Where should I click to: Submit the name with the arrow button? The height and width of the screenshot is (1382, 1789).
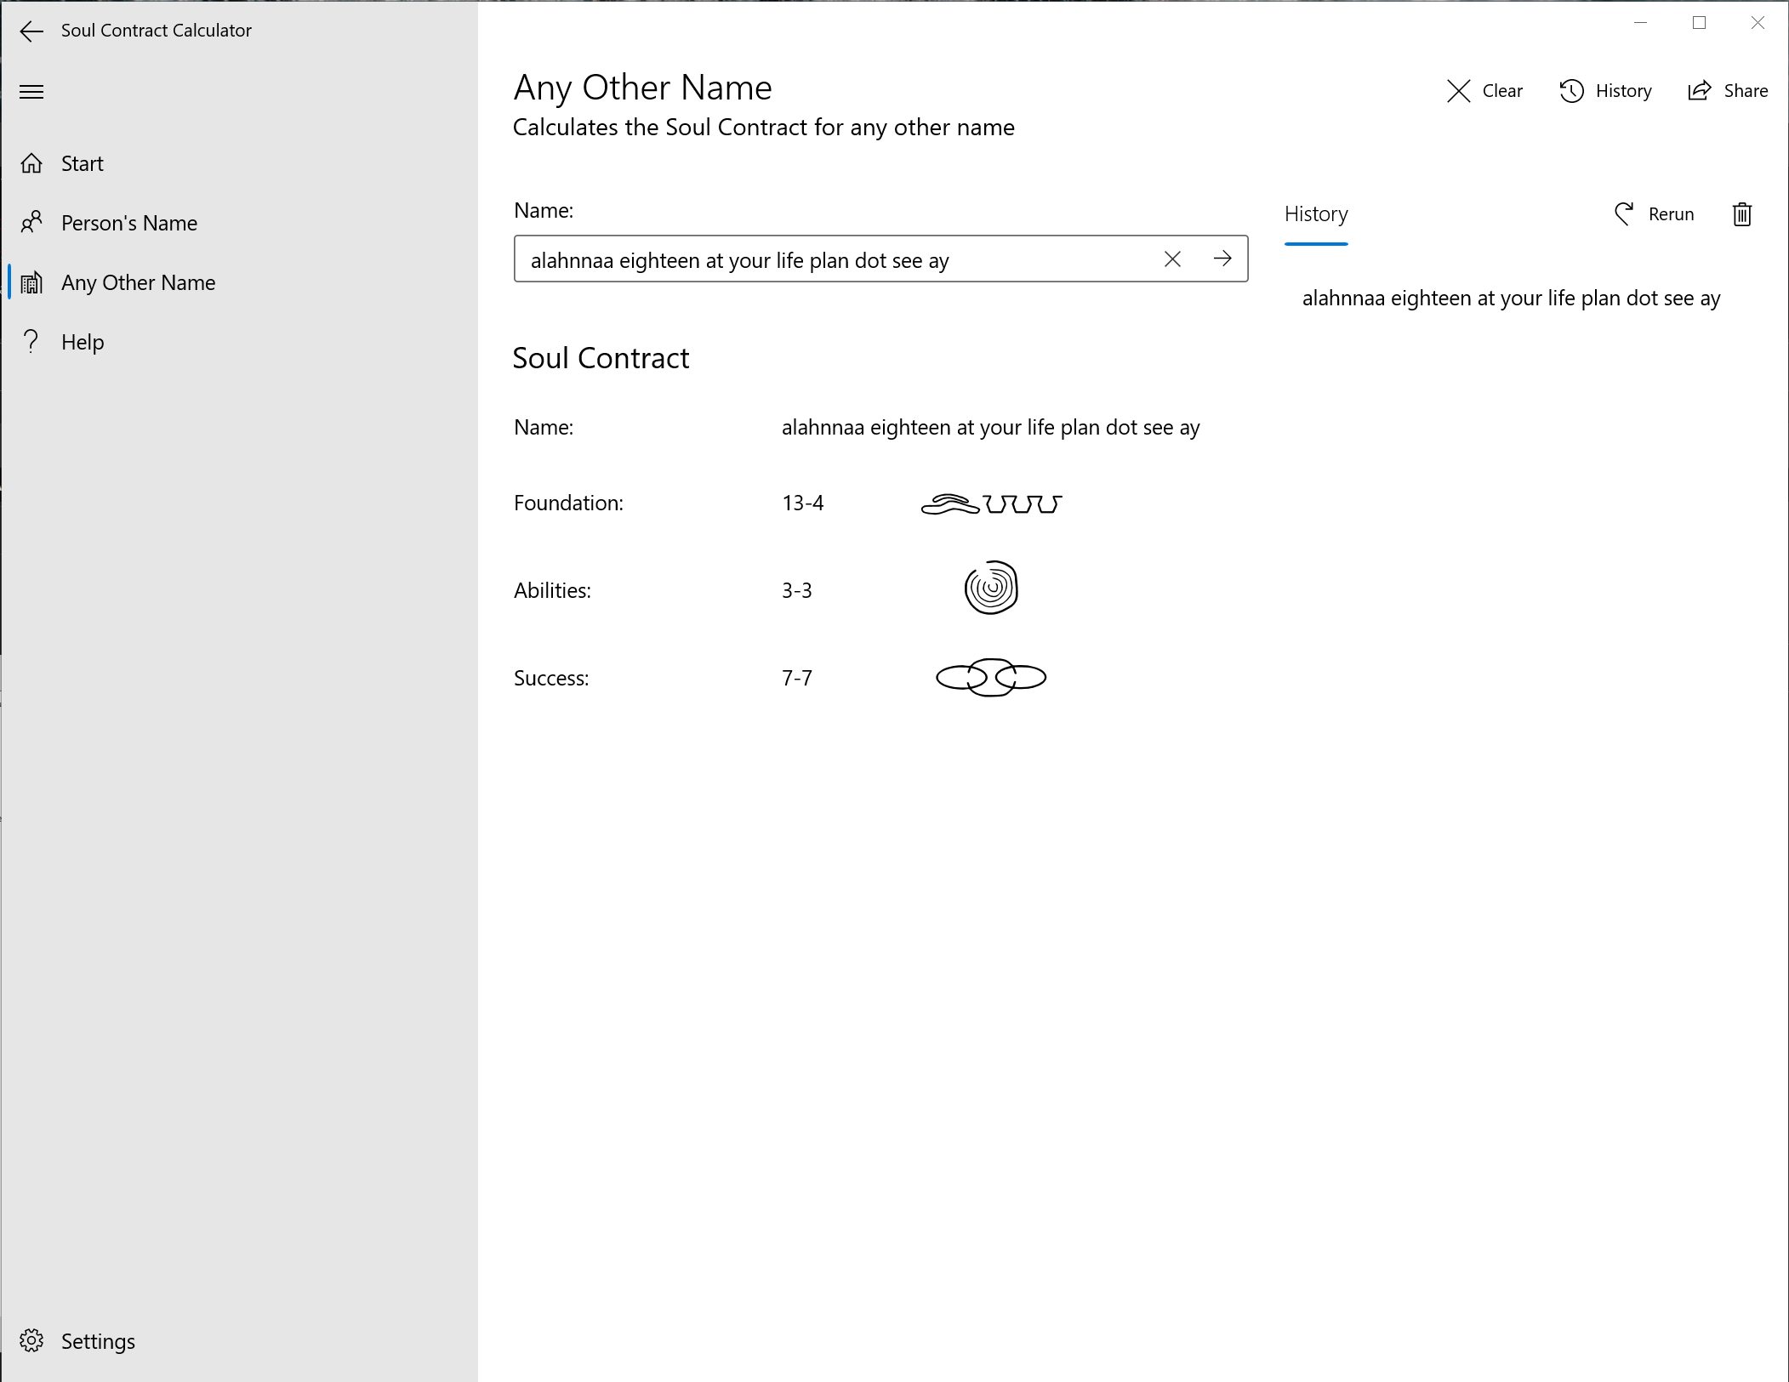click(x=1222, y=259)
